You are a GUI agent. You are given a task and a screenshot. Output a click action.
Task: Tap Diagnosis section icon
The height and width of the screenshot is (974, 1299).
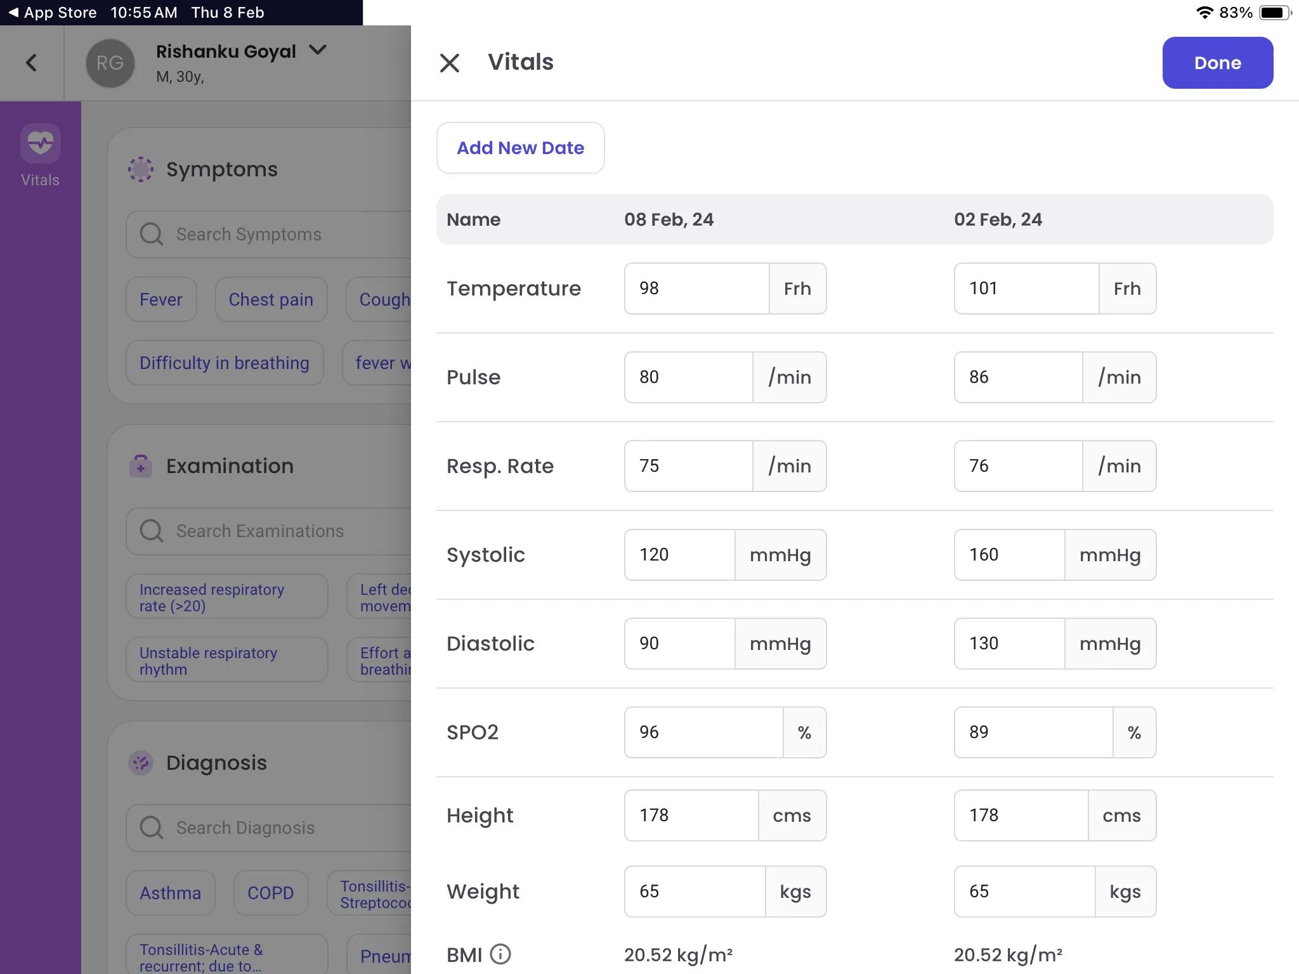coord(141,763)
